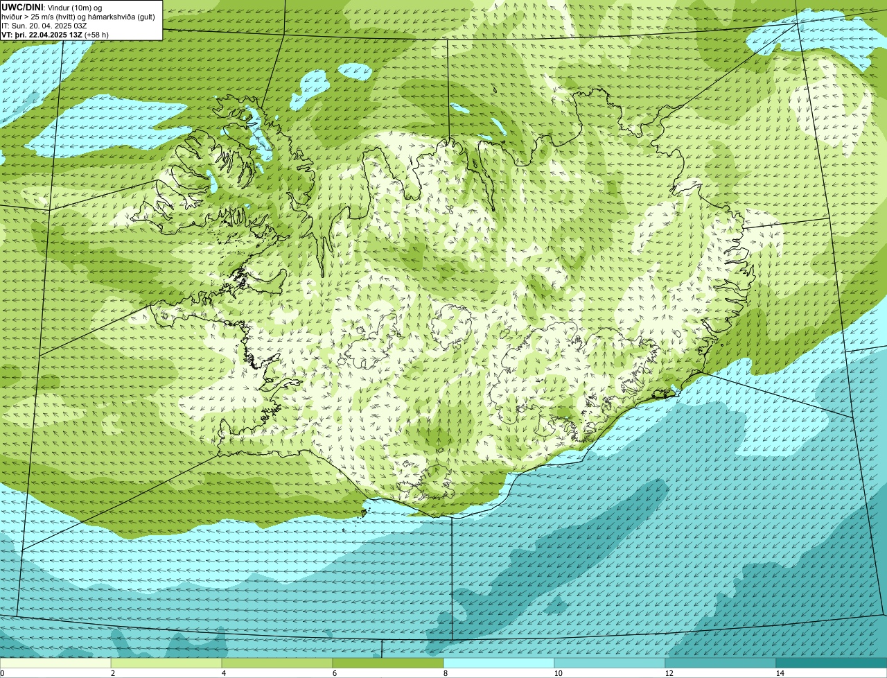Click the scale label '2'
The width and height of the screenshot is (887, 678).
[112, 673]
